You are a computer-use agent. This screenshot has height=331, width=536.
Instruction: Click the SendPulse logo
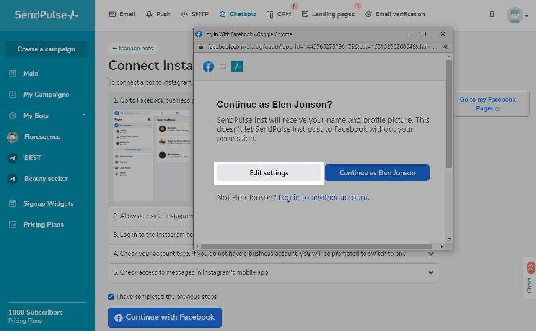click(46, 15)
